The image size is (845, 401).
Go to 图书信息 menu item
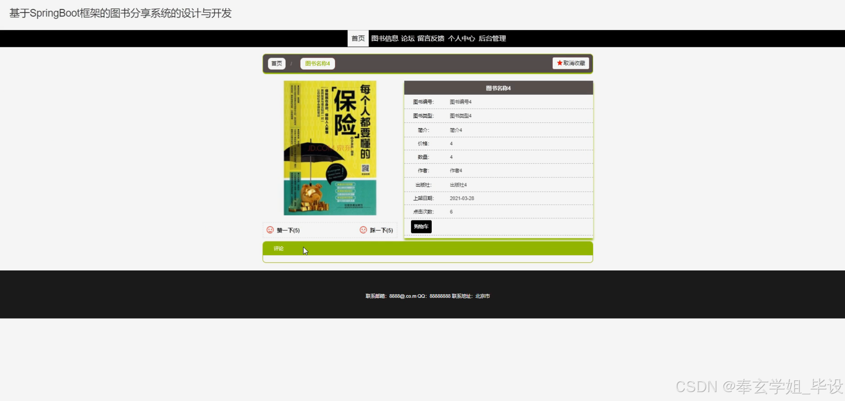[385, 38]
